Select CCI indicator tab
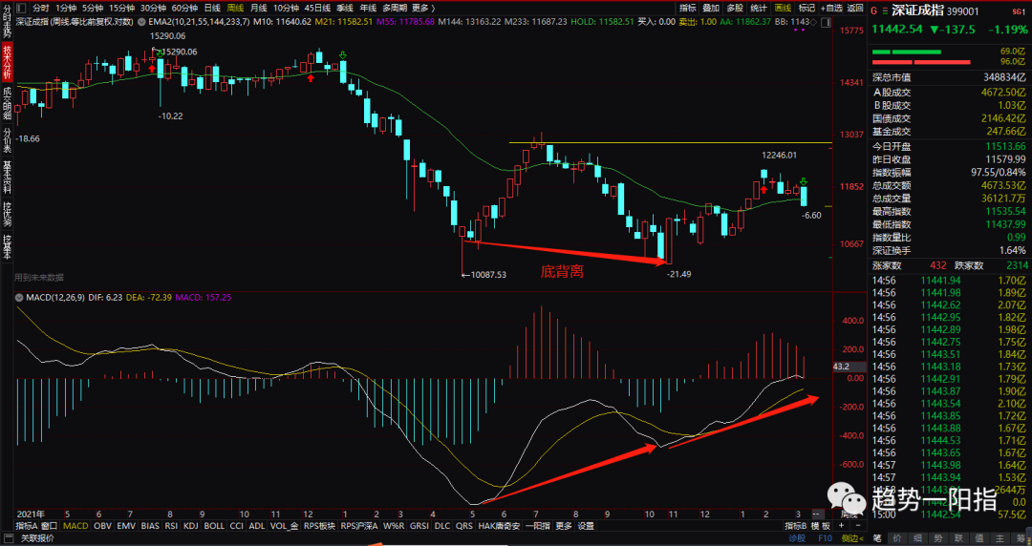 237,526
